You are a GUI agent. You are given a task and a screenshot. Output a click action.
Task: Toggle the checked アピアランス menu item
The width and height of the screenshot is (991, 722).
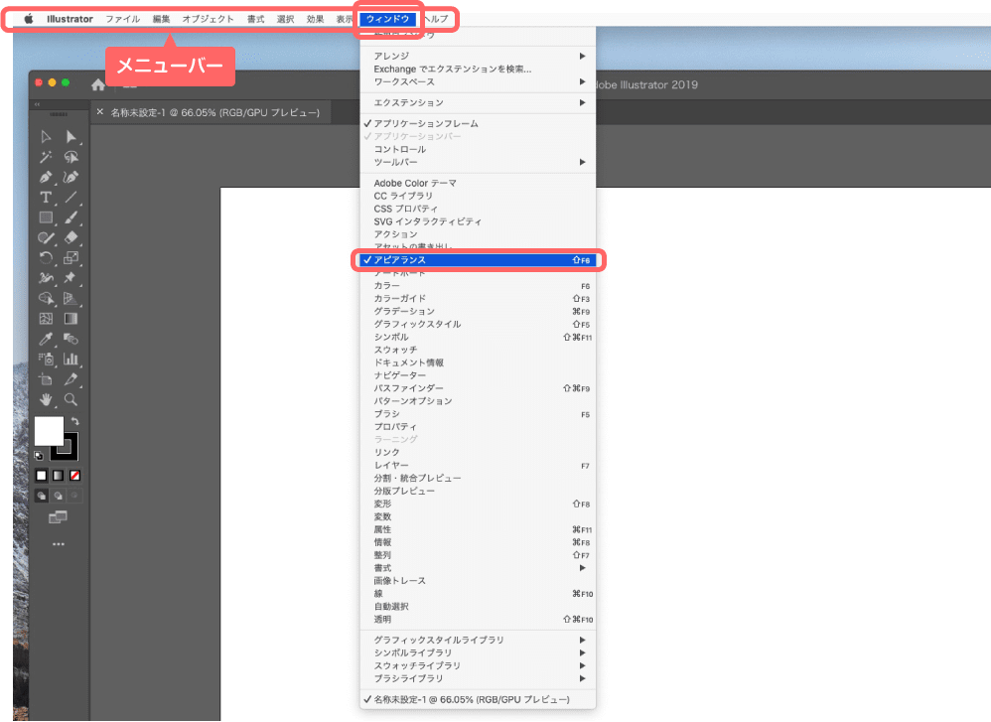pos(478,260)
